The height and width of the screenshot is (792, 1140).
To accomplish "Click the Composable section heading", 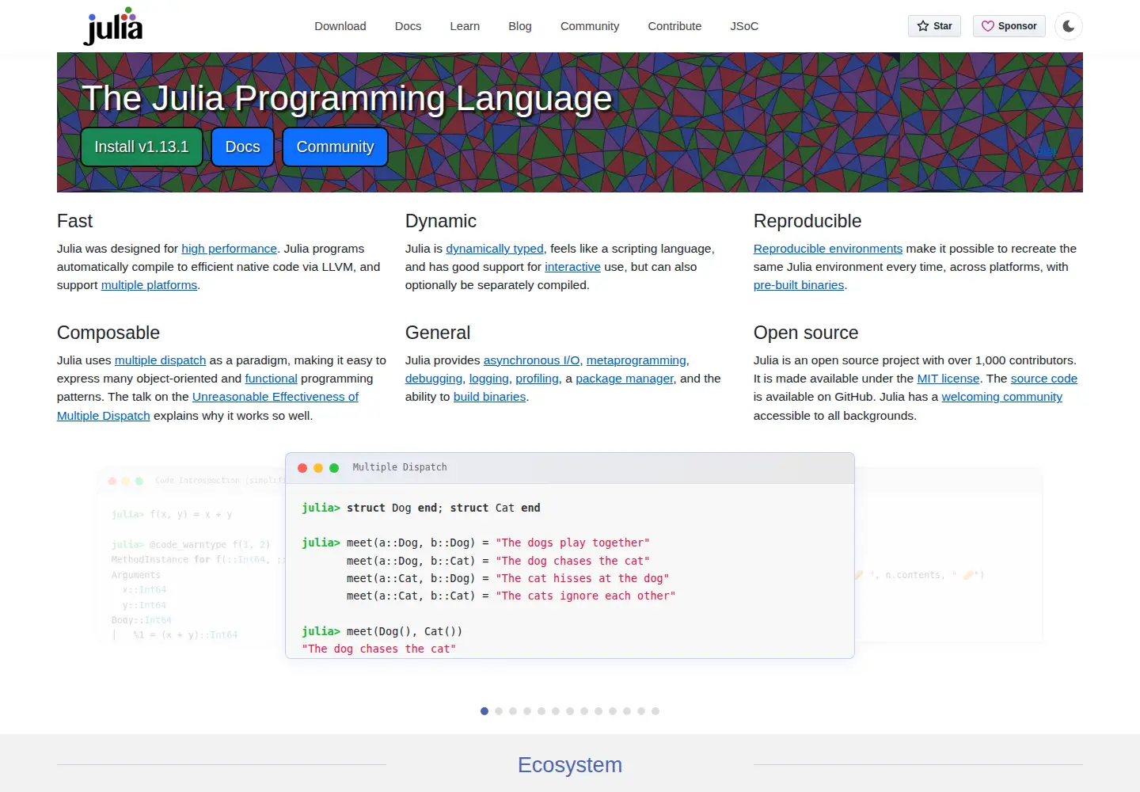I will pos(108,333).
